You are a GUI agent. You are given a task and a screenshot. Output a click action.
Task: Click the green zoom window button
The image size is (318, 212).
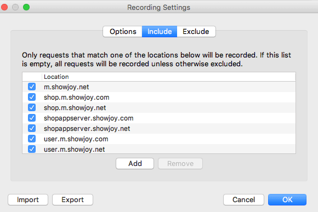pos(26,7)
